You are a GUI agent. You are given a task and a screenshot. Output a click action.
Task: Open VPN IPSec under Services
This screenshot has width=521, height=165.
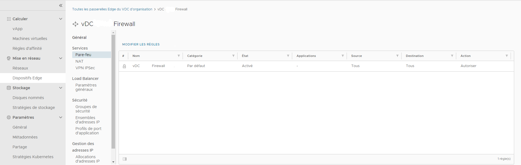point(85,68)
